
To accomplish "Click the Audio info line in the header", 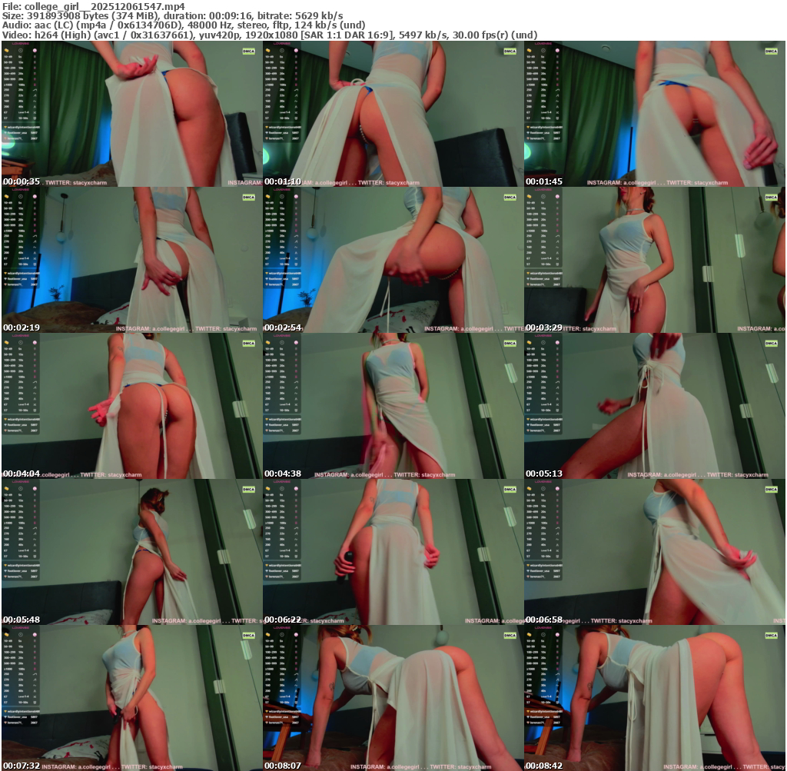I will [183, 25].
